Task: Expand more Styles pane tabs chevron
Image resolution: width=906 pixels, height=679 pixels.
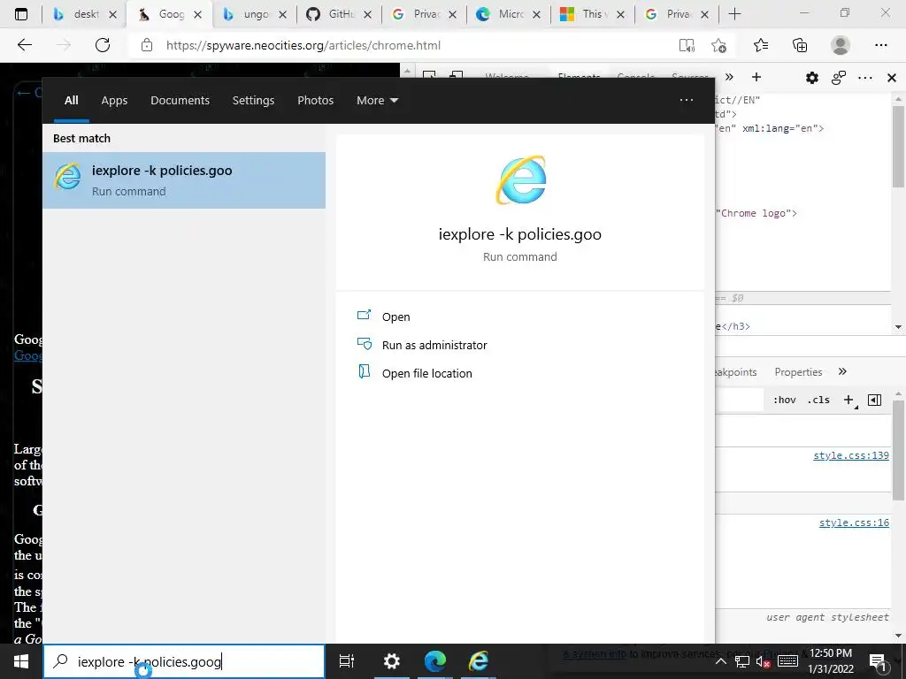Action: click(842, 371)
